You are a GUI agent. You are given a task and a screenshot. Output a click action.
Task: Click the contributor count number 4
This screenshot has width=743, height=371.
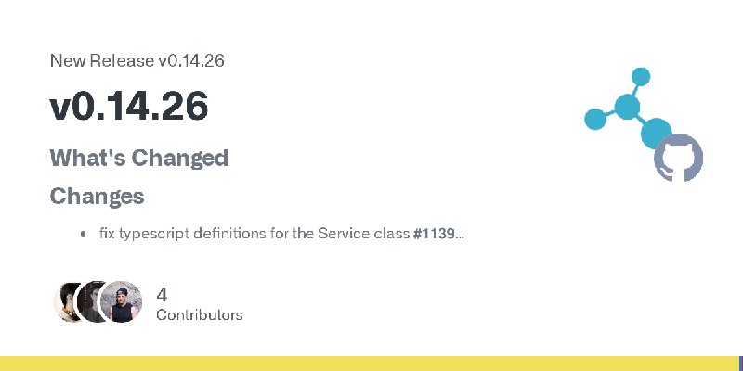click(162, 295)
